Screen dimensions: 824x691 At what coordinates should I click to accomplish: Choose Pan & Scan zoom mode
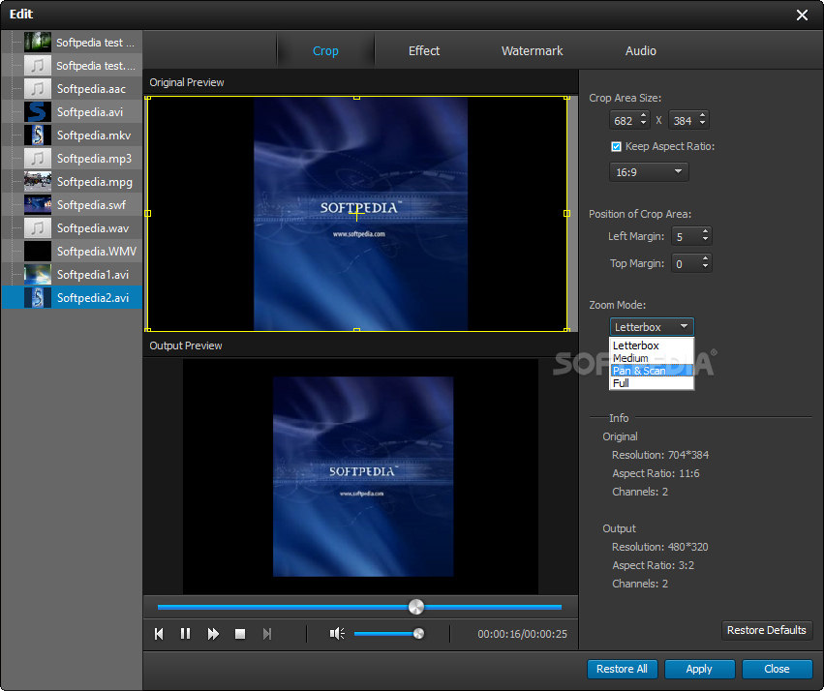[652, 371]
